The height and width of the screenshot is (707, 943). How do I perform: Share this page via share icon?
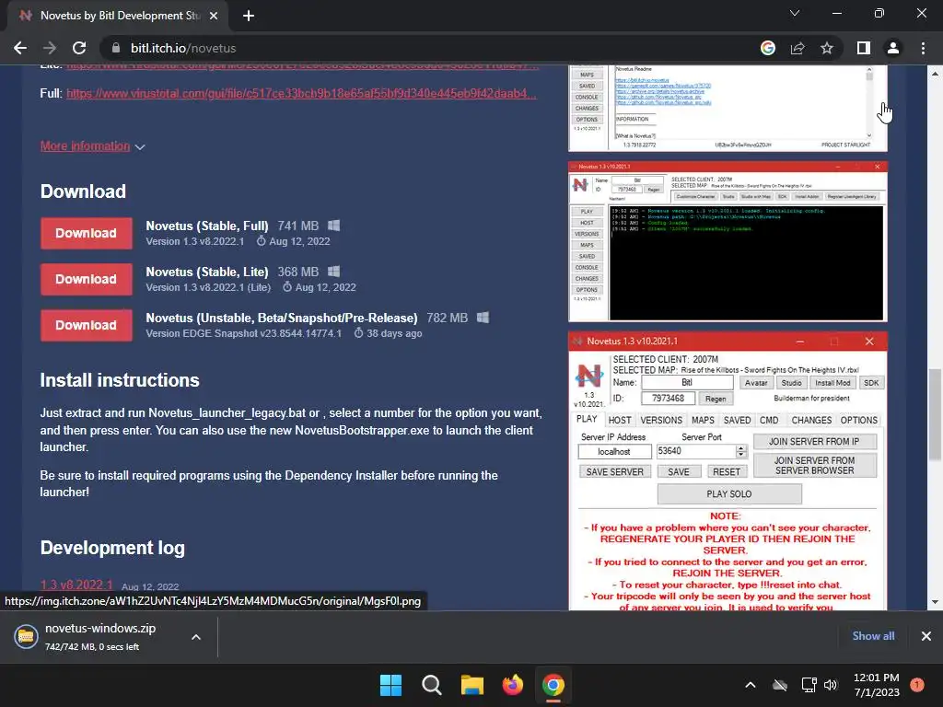[x=797, y=48]
